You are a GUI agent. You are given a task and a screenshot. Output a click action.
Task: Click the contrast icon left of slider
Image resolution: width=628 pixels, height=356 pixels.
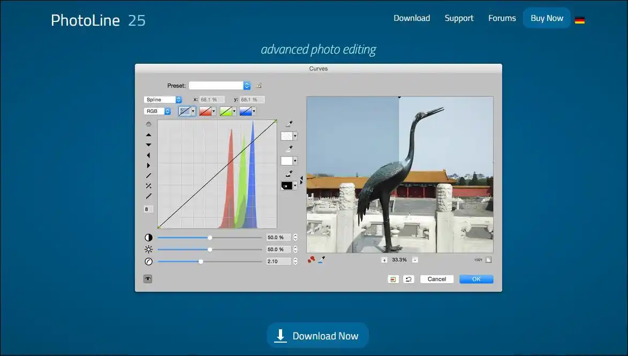(x=148, y=238)
